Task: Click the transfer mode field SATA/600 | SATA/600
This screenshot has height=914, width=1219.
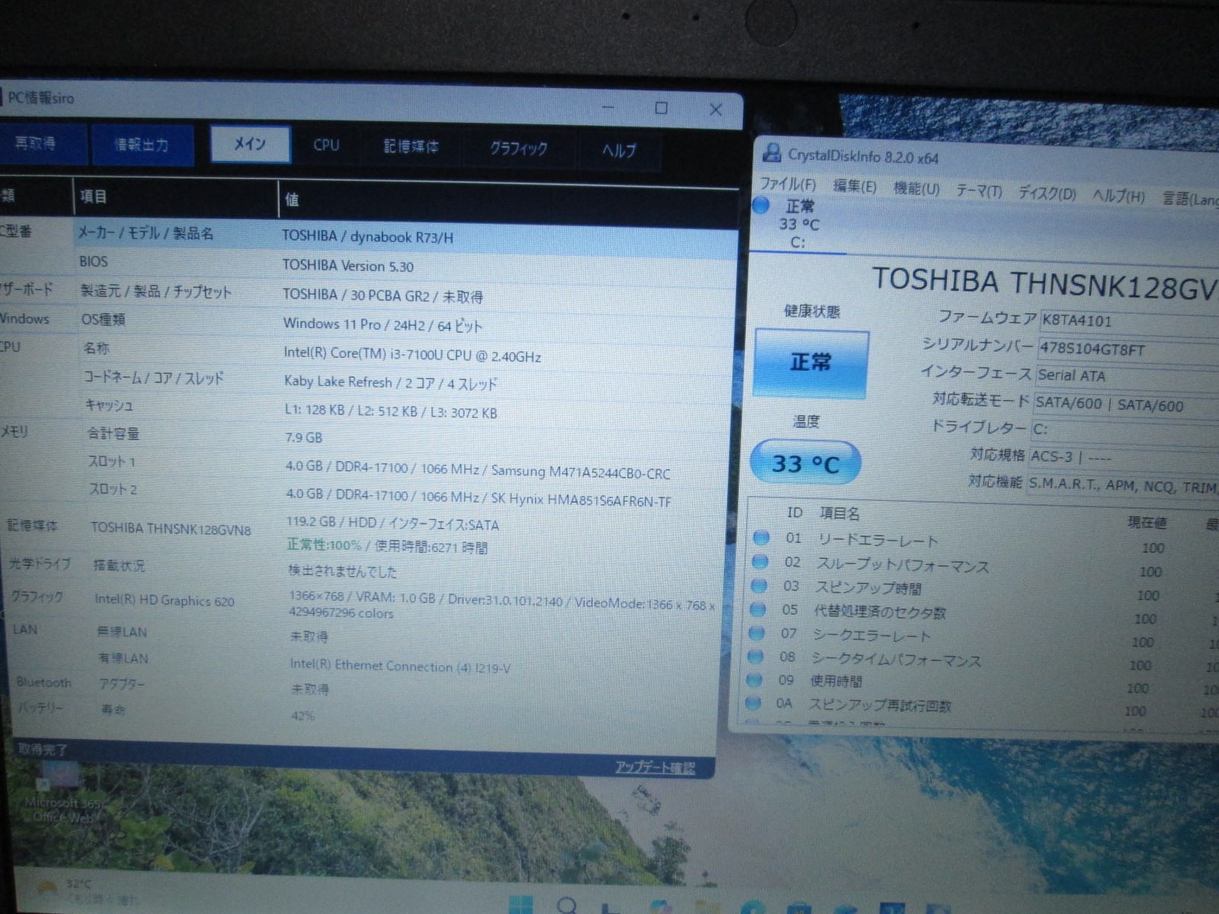Action: point(1125,404)
